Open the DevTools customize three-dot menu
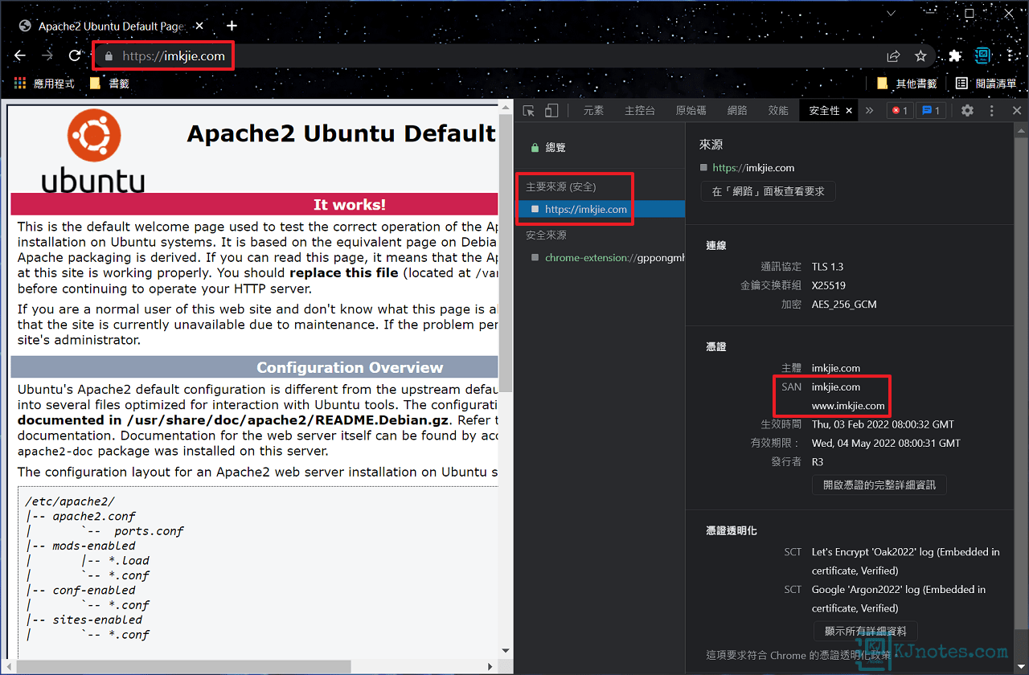The width and height of the screenshot is (1029, 675). tap(992, 111)
